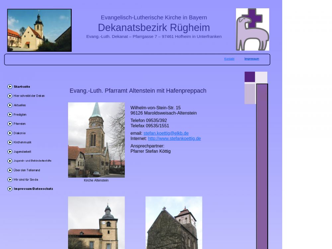Open Über den Tellerrand menu item
332x249 pixels.
tap(27, 170)
